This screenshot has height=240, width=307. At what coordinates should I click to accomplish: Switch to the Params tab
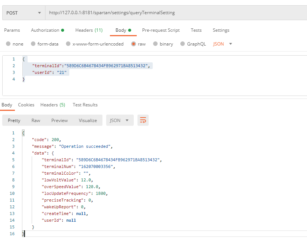pos(12,30)
